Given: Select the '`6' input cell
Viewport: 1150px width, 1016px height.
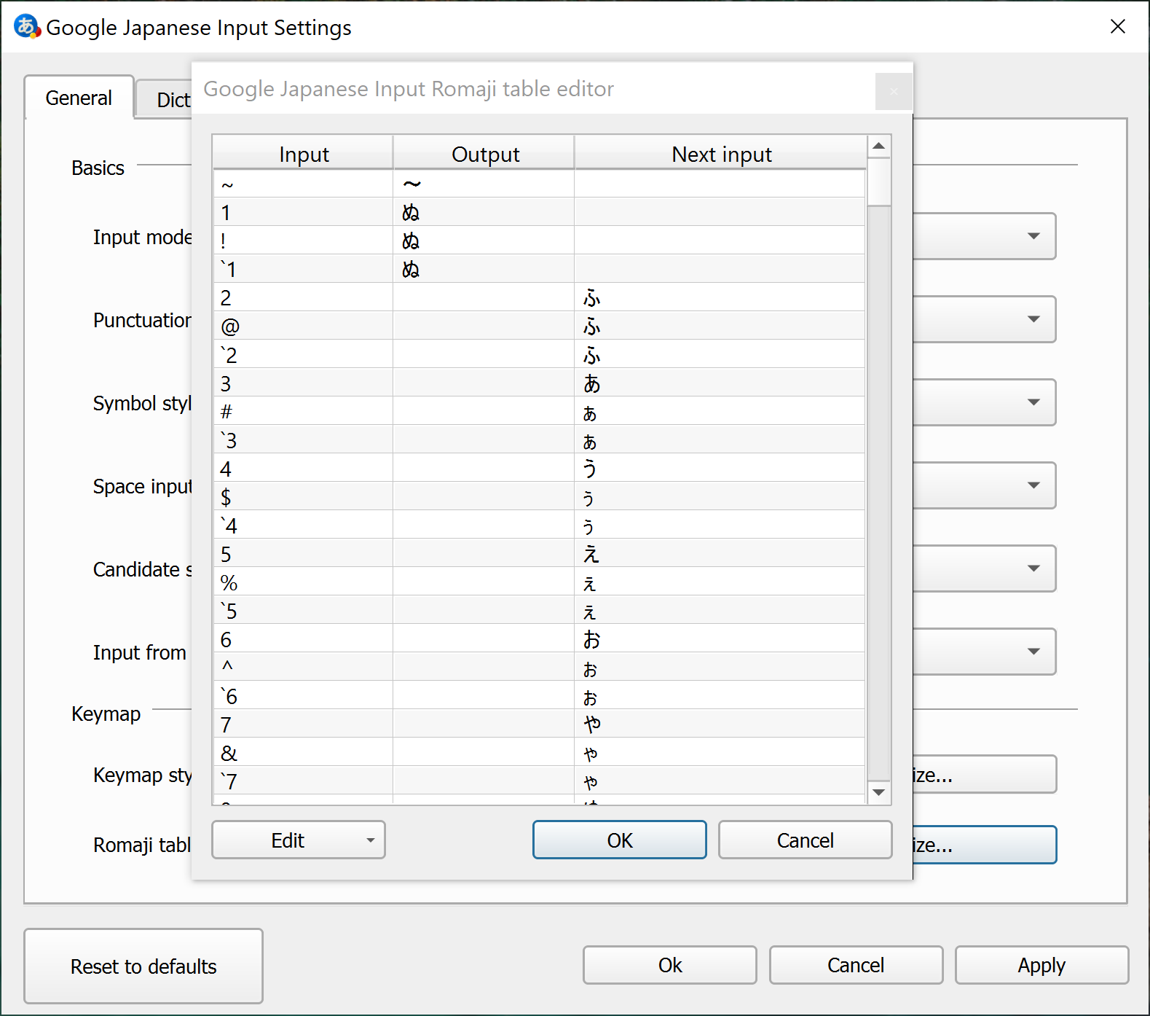Looking at the screenshot, I should click(x=304, y=696).
